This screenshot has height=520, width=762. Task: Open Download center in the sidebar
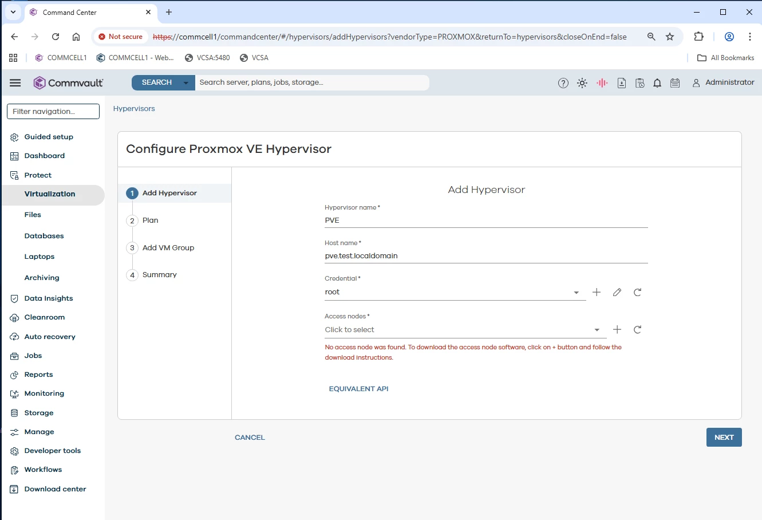click(55, 489)
